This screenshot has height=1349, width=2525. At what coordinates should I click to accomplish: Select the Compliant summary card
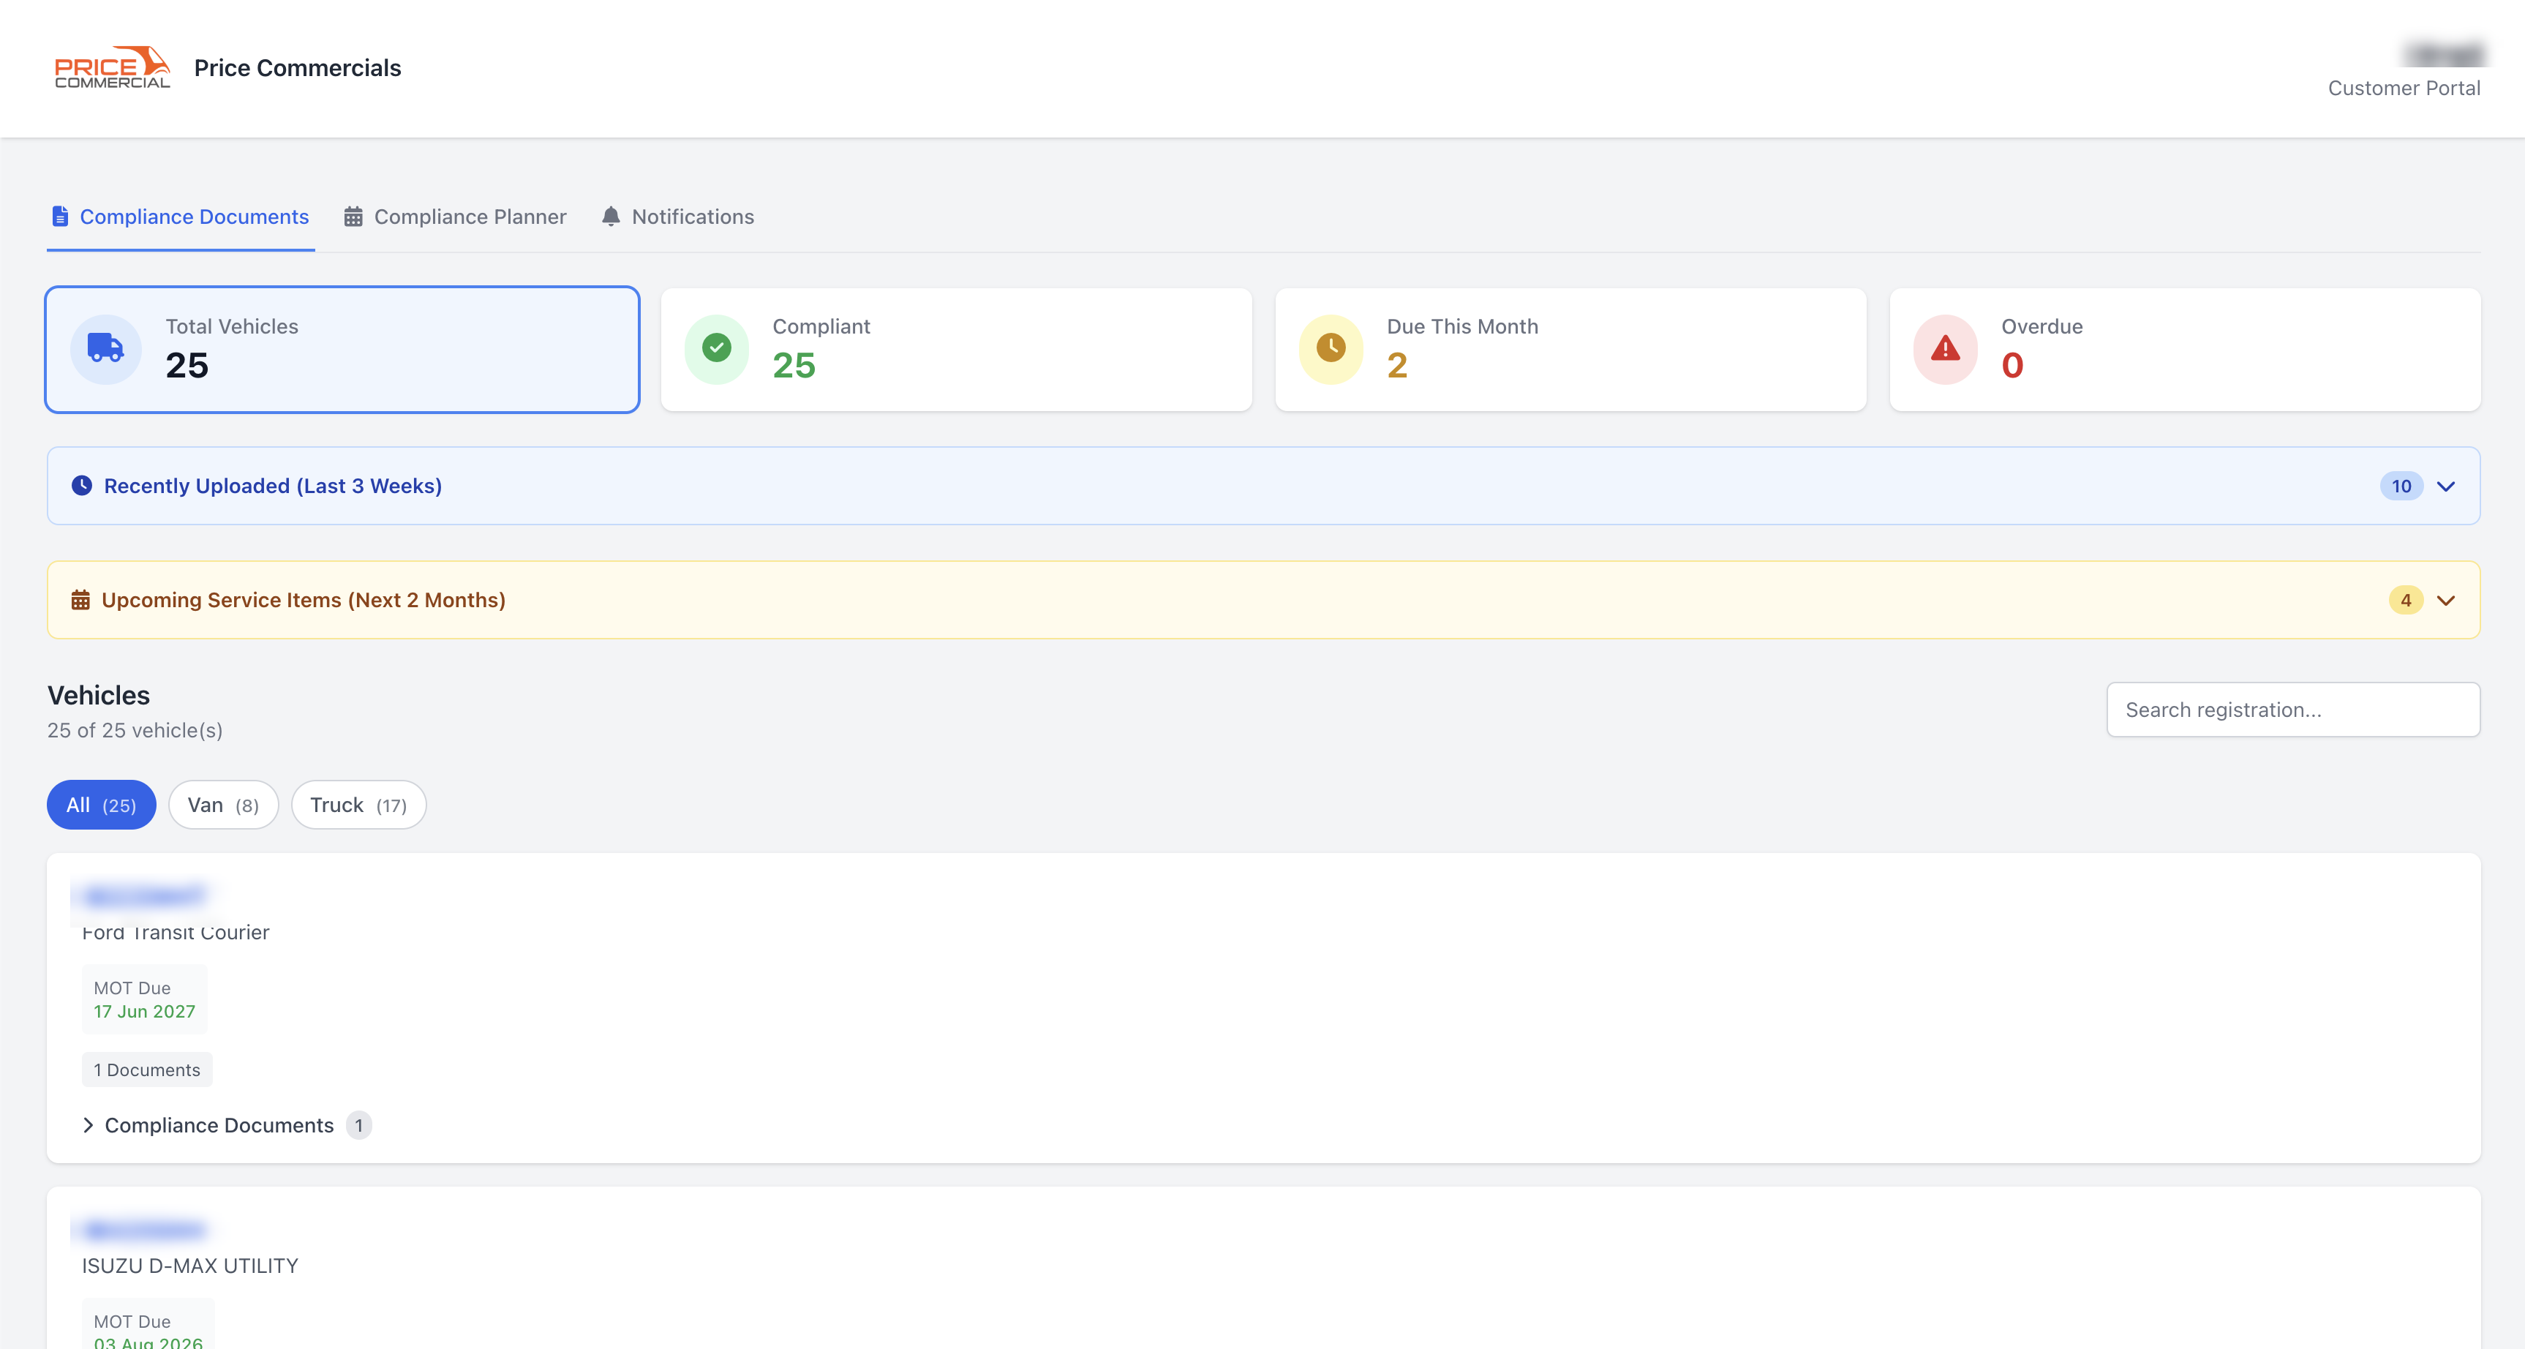[x=956, y=349]
